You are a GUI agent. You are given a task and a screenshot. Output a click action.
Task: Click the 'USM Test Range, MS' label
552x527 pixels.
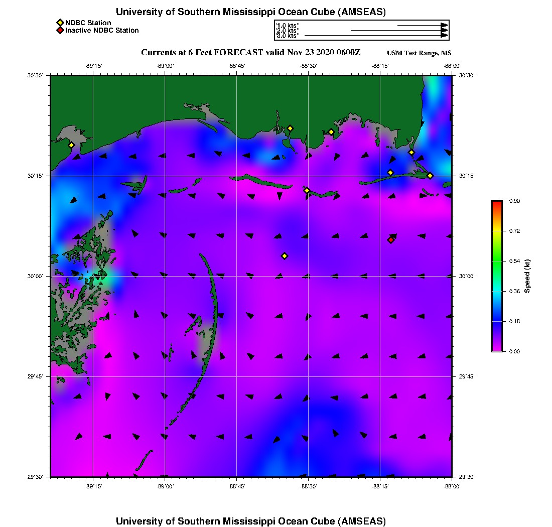point(419,53)
